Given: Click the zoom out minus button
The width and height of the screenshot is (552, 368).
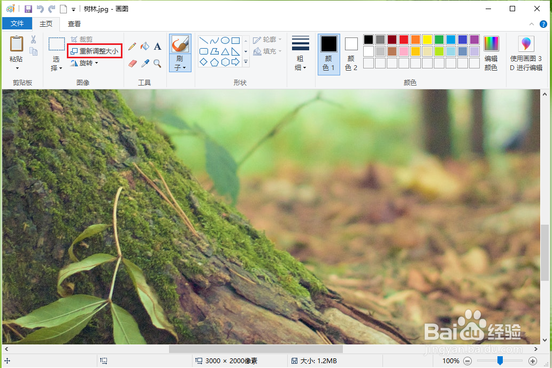Looking at the screenshot, I should (x=467, y=361).
